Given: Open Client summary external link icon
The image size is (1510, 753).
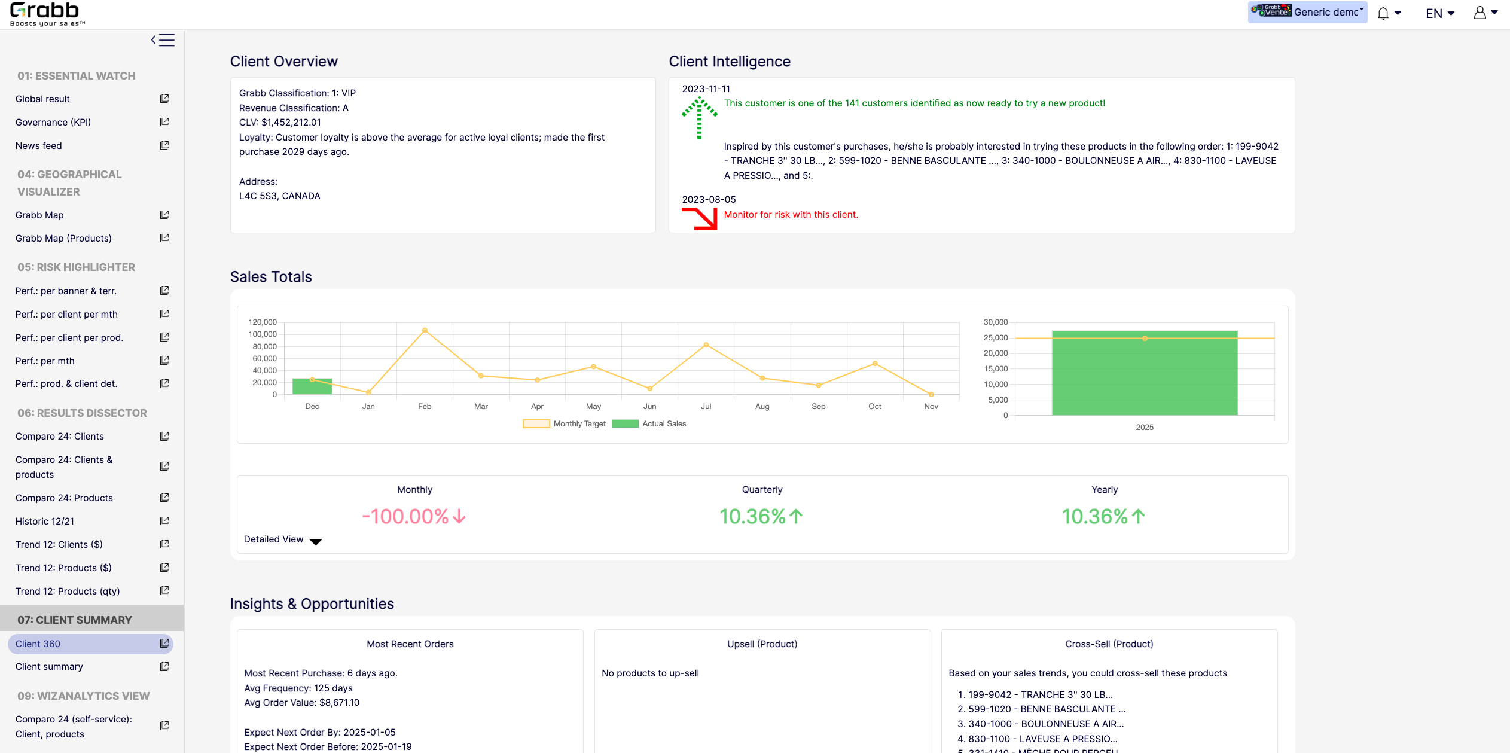Looking at the screenshot, I should pyautogui.click(x=164, y=666).
